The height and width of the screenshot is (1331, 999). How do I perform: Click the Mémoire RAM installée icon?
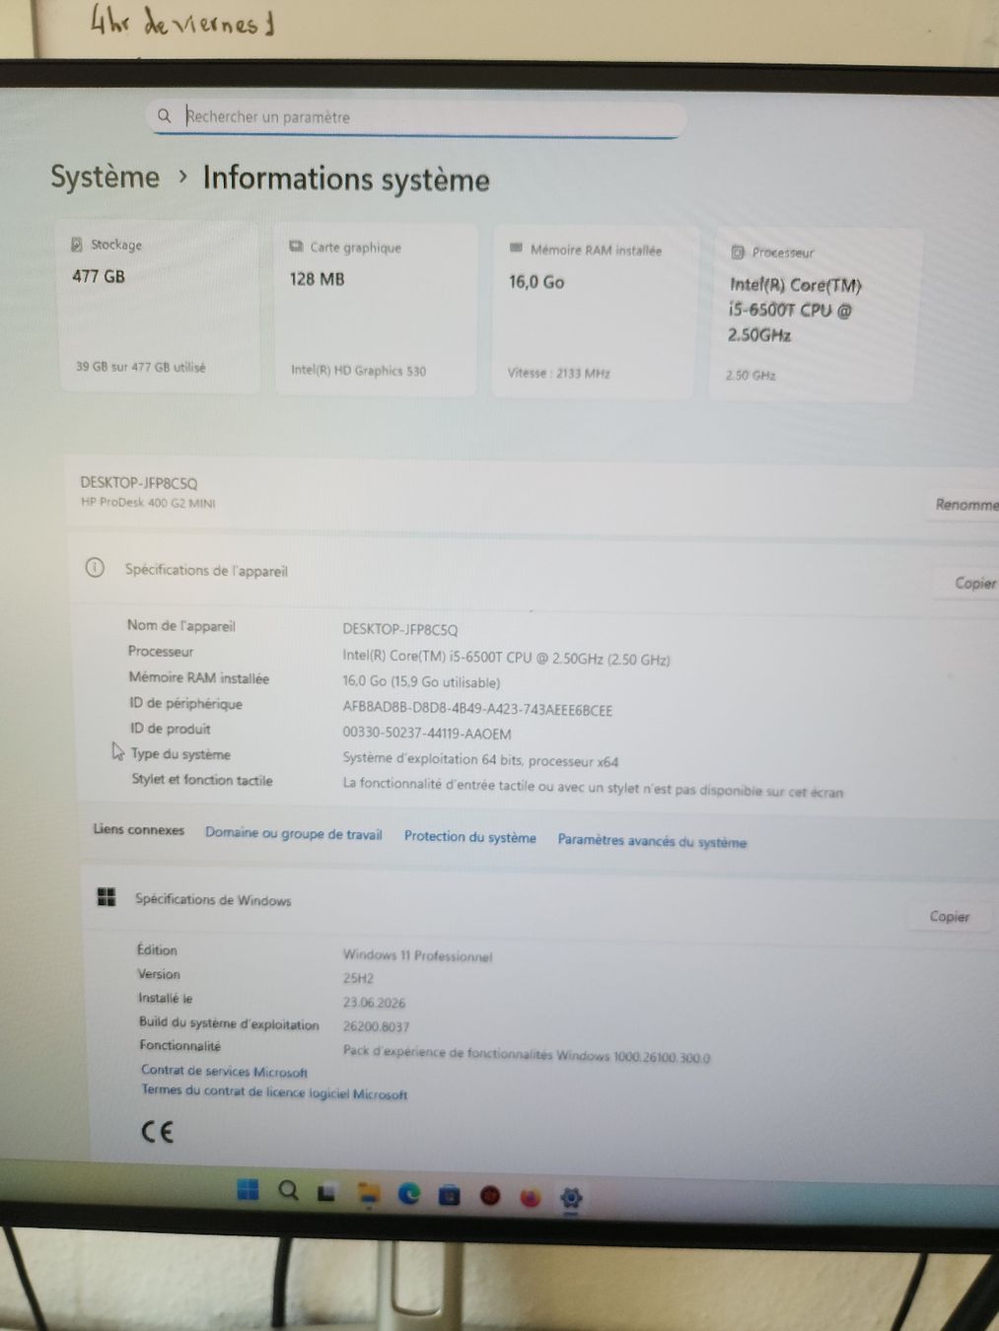[516, 248]
